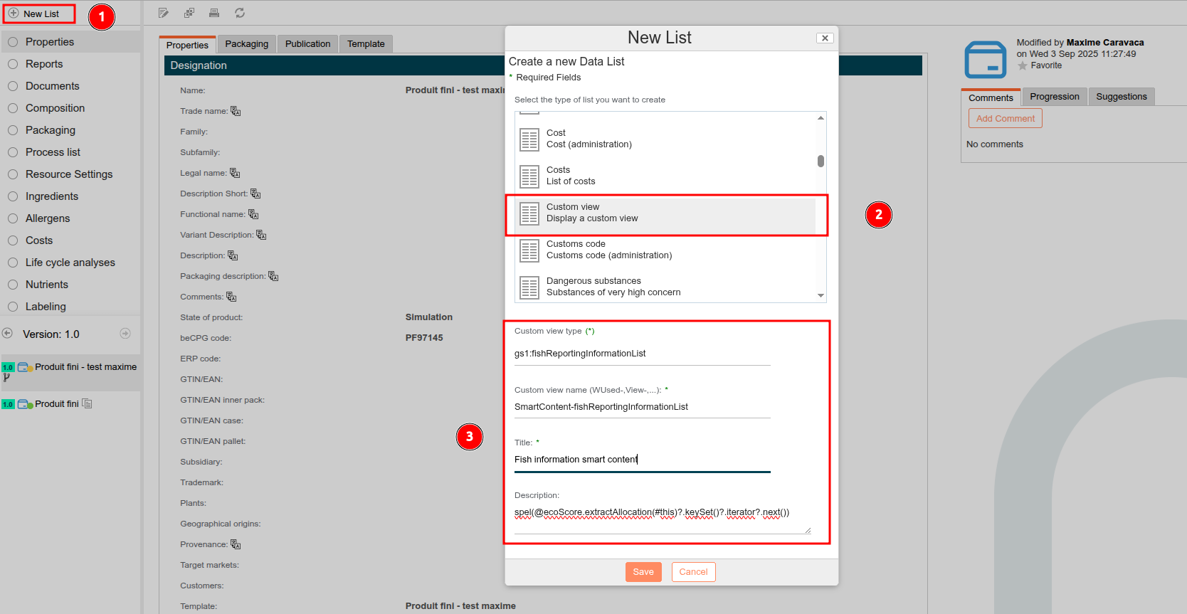Click the large product box icon

986,59
